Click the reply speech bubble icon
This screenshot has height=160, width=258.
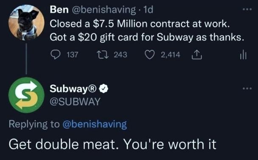56,55
